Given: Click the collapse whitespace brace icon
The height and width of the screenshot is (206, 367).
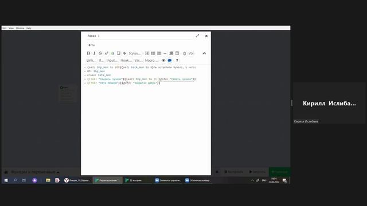Looking at the screenshot, I should coord(185,53).
